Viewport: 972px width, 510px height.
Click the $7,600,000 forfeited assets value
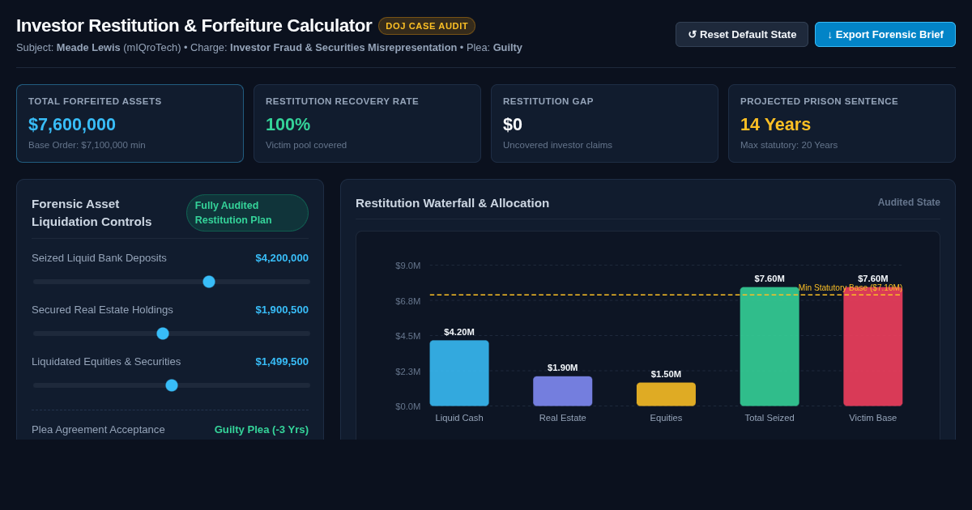pos(72,125)
